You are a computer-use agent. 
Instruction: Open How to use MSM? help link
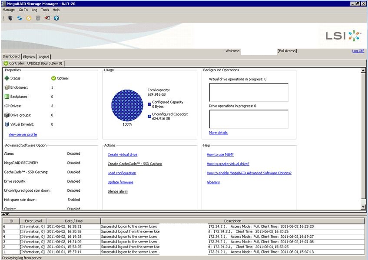pos(220,154)
